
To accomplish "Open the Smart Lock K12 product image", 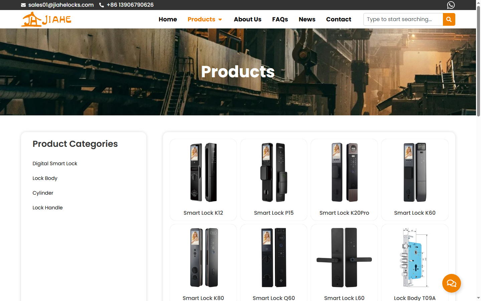I will pyautogui.click(x=203, y=172).
